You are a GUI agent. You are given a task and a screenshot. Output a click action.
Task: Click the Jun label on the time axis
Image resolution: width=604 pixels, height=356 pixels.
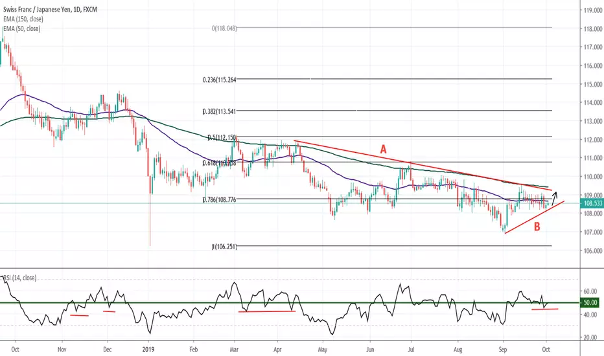(x=370, y=350)
